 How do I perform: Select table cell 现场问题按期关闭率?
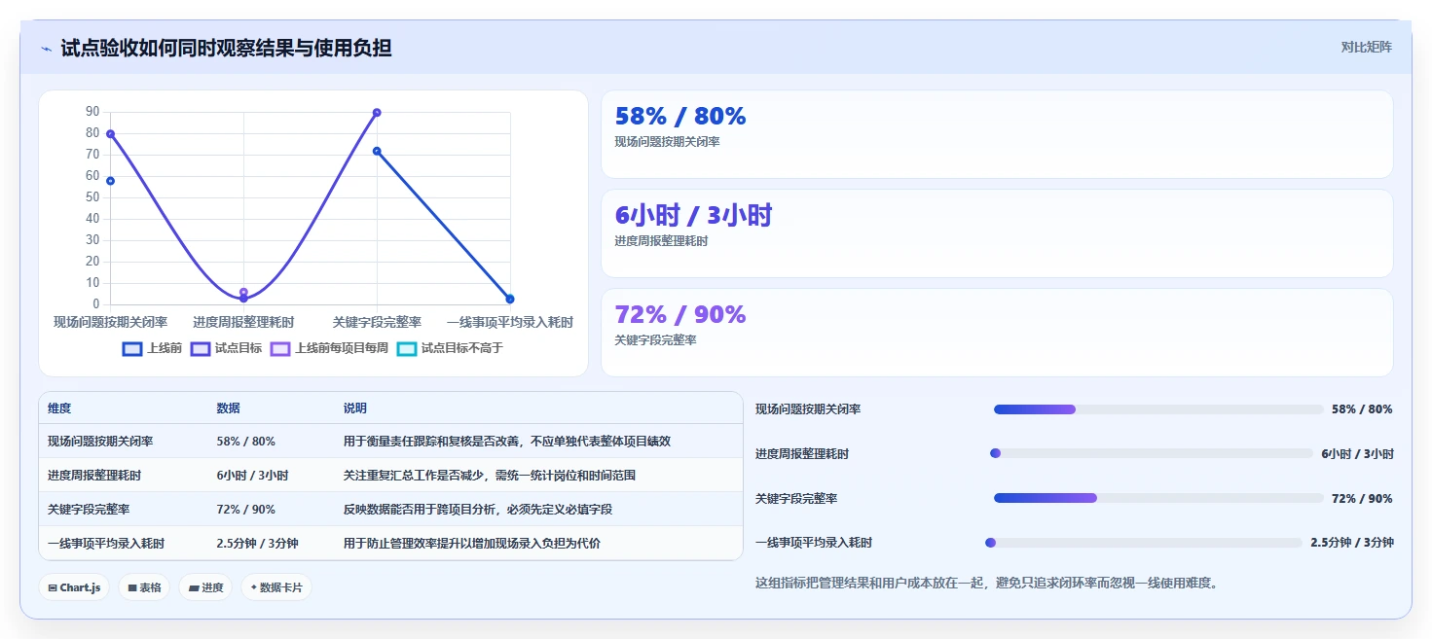coord(100,442)
